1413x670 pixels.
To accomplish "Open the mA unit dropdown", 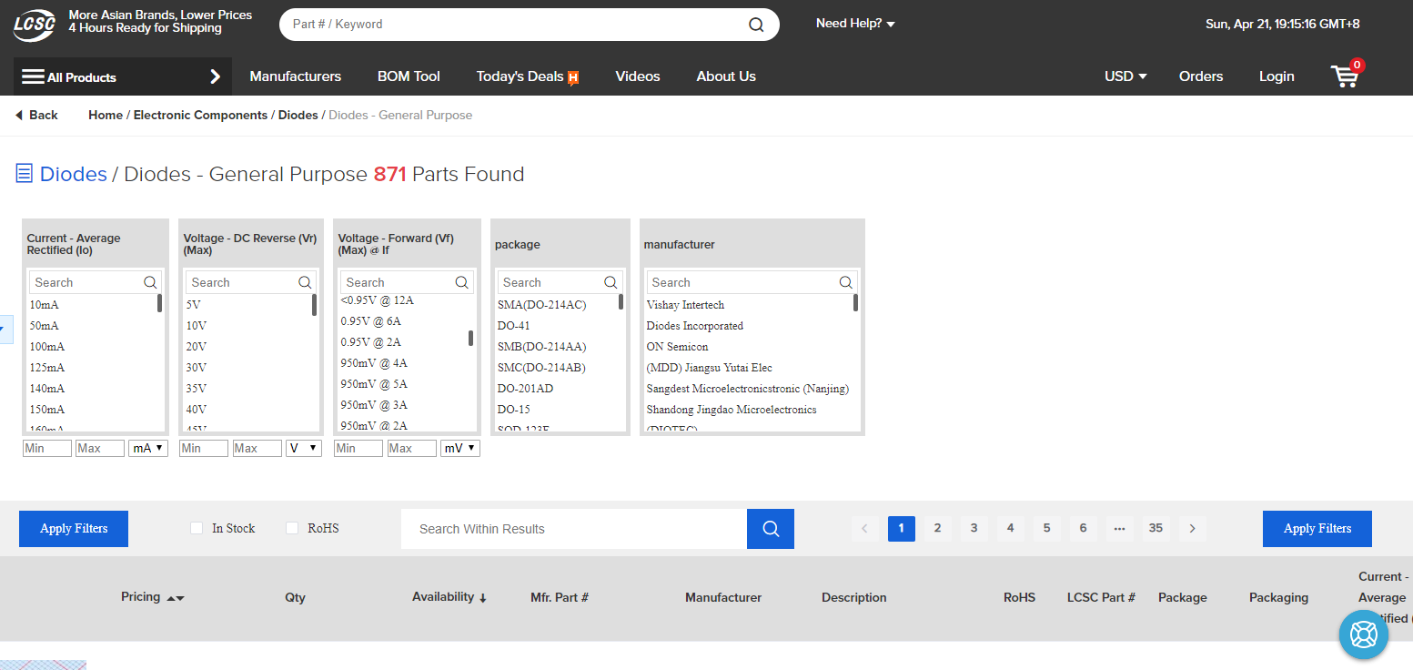I will [148, 448].
